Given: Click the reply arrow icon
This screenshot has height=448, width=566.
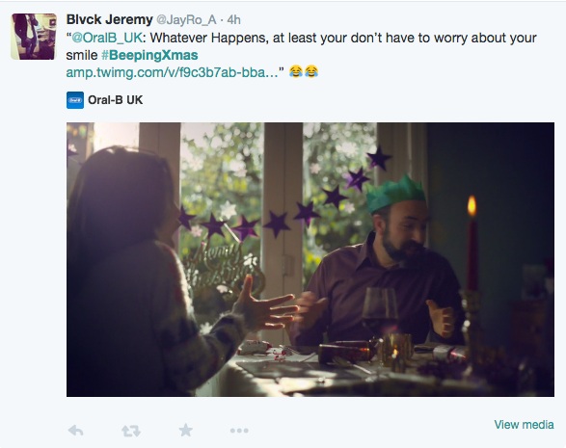Looking at the screenshot, I should click(x=76, y=431).
